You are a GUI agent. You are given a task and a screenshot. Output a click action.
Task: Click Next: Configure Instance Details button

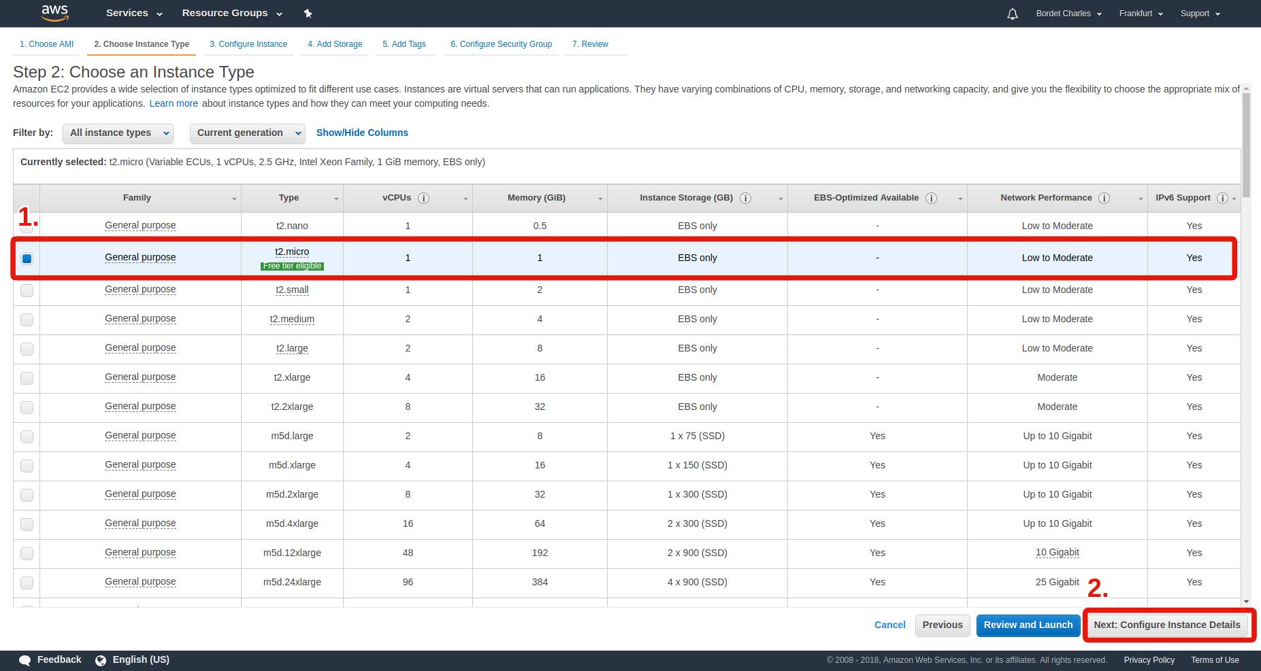[x=1167, y=625]
